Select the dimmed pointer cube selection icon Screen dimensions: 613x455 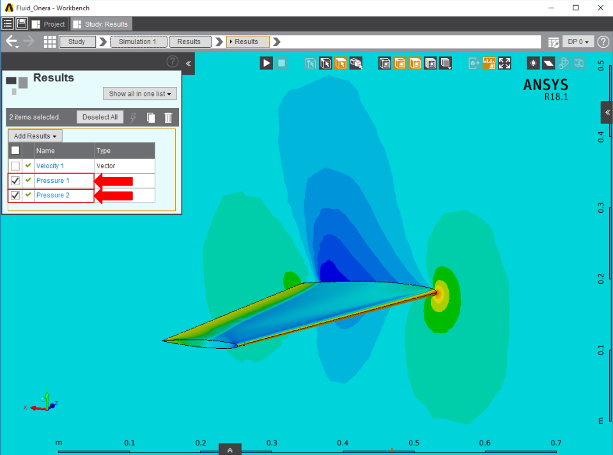click(311, 63)
